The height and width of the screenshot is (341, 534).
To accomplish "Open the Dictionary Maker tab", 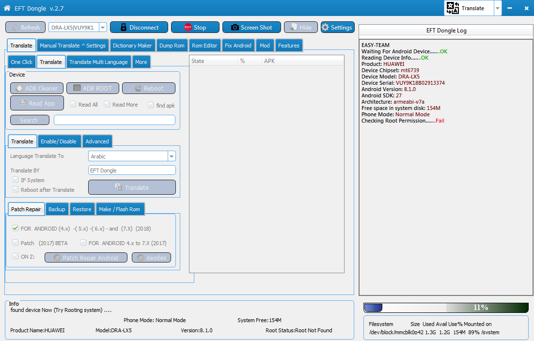I will [x=132, y=46].
